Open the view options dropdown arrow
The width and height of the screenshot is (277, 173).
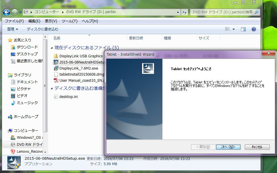pos(233,29)
